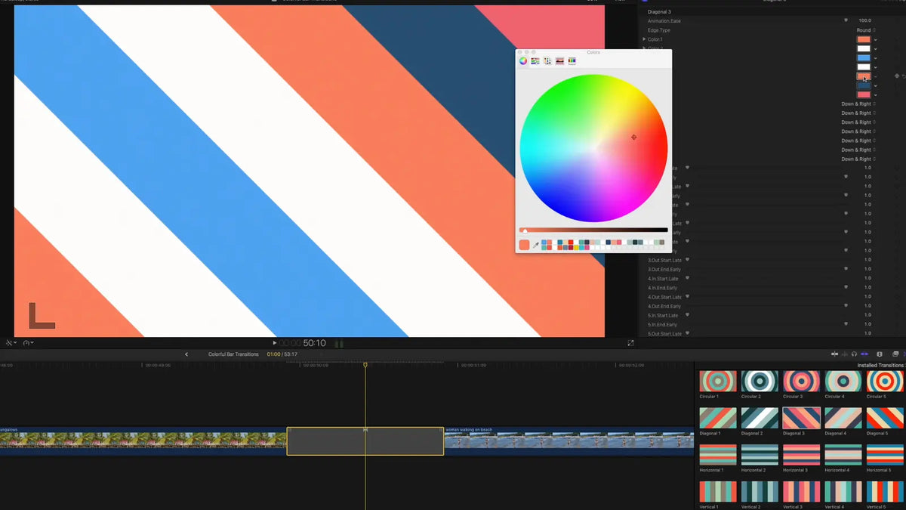906x510 pixels.
Task: Select the Circular 2 transition thumbnail
Action: pos(760,381)
